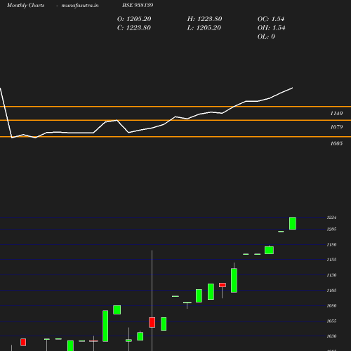
Task: Click the "1180" price axis label
Action: pyautogui.click(x=331, y=244)
